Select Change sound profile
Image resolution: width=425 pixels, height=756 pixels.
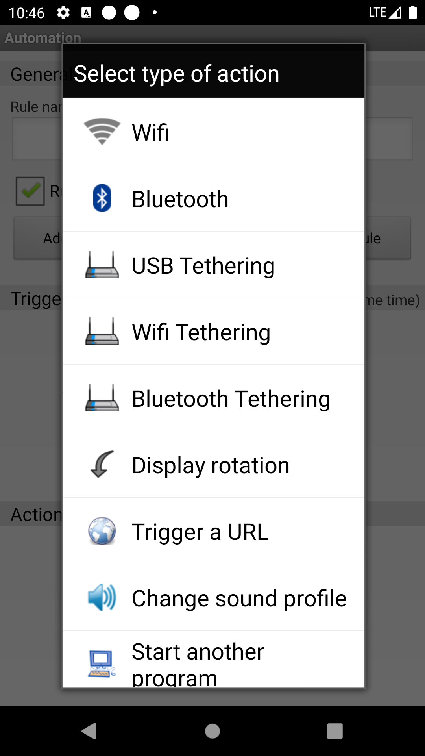tap(239, 598)
